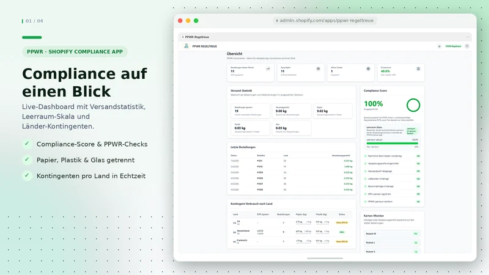489x275 pixels.
Task: Open order #1010 in Letzte Bestellungen
Action: point(260,166)
